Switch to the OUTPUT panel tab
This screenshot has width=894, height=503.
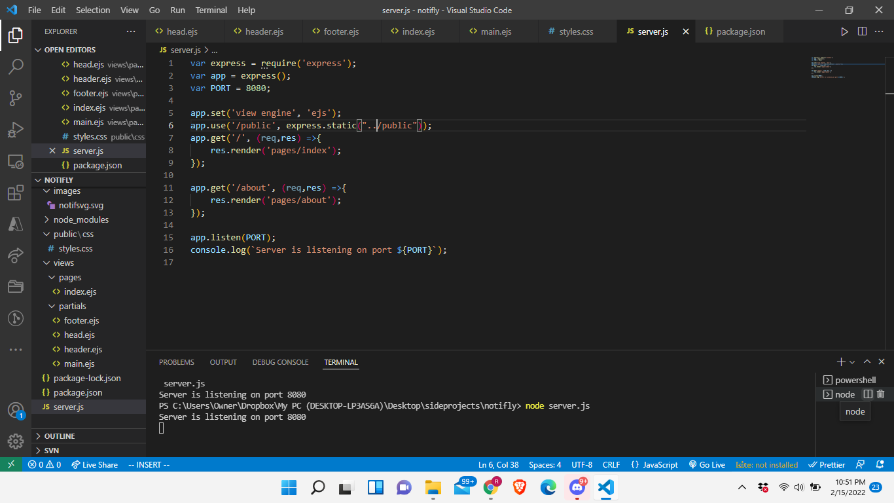pyautogui.click(x=223, y=362)
